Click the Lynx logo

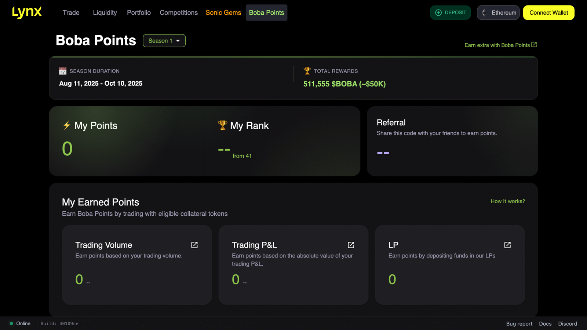point(27,12)
